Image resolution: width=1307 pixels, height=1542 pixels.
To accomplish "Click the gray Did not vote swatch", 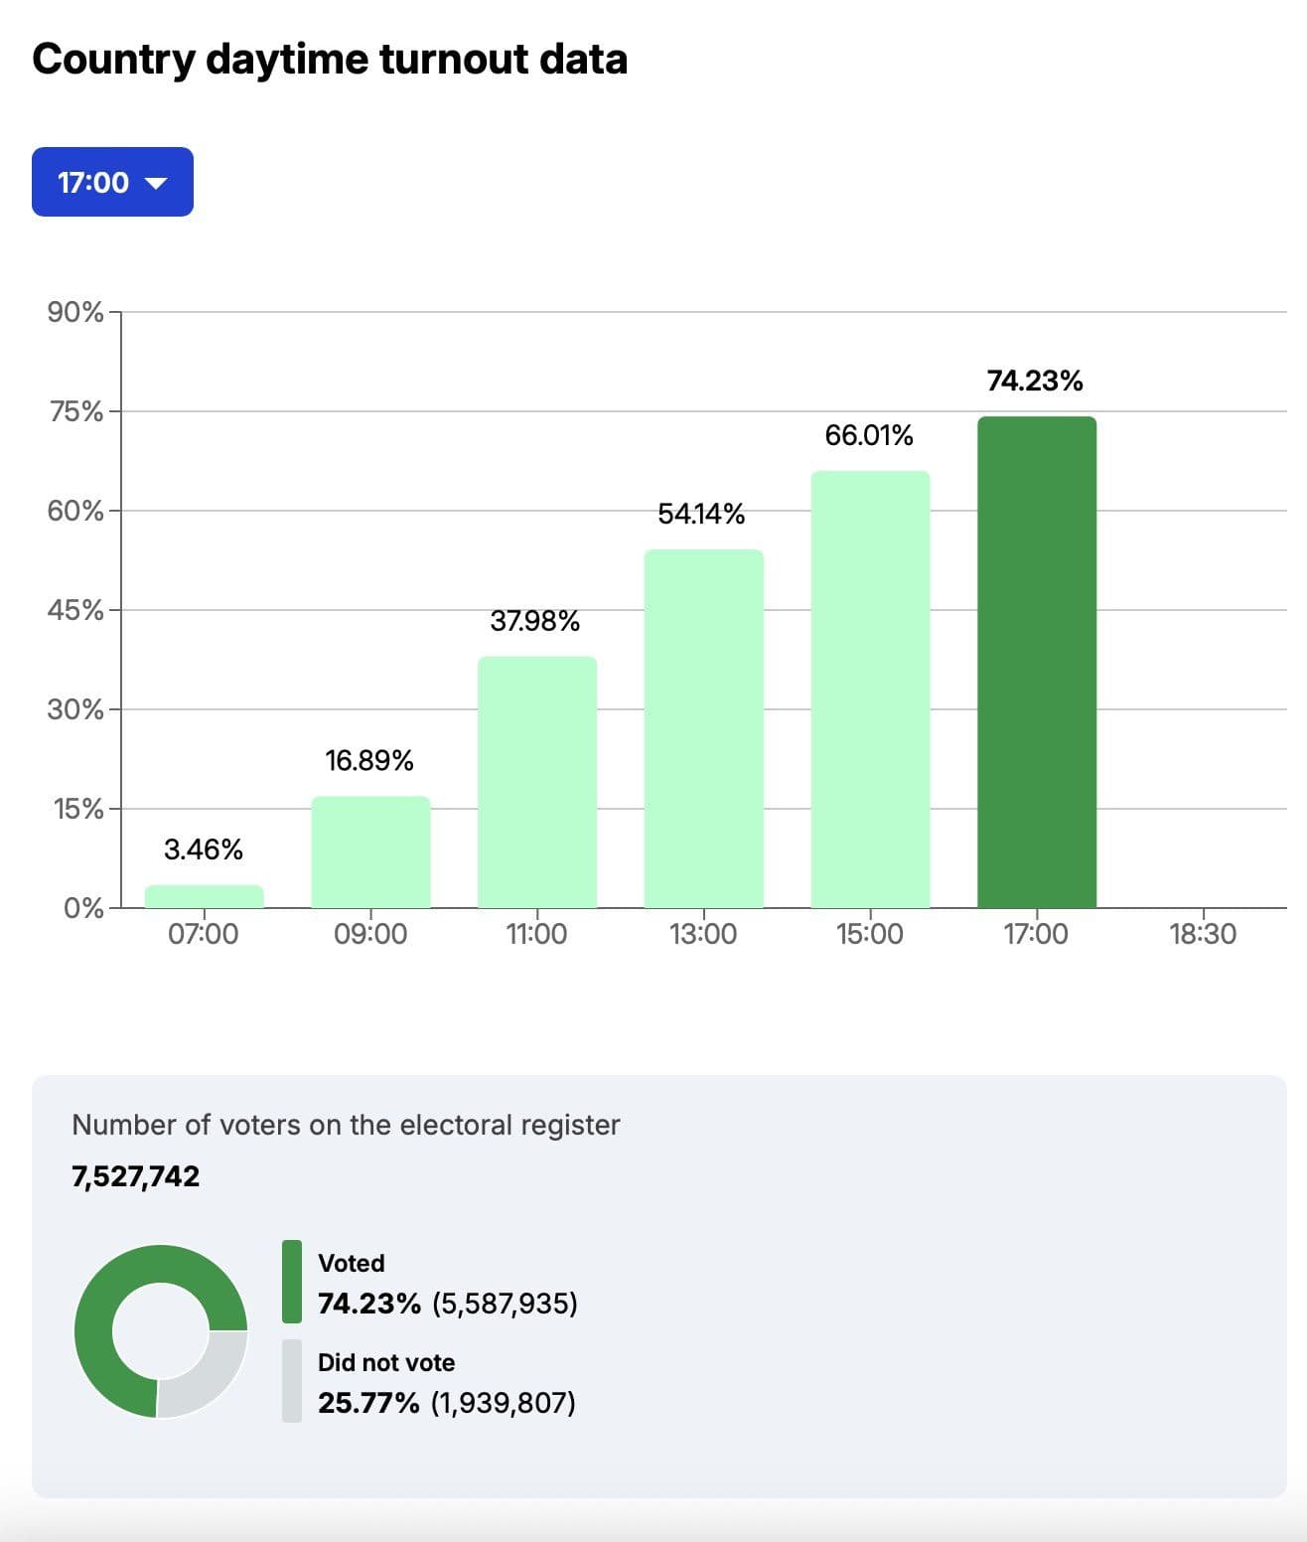I will pyautogui.click(x=291, y=1381).
